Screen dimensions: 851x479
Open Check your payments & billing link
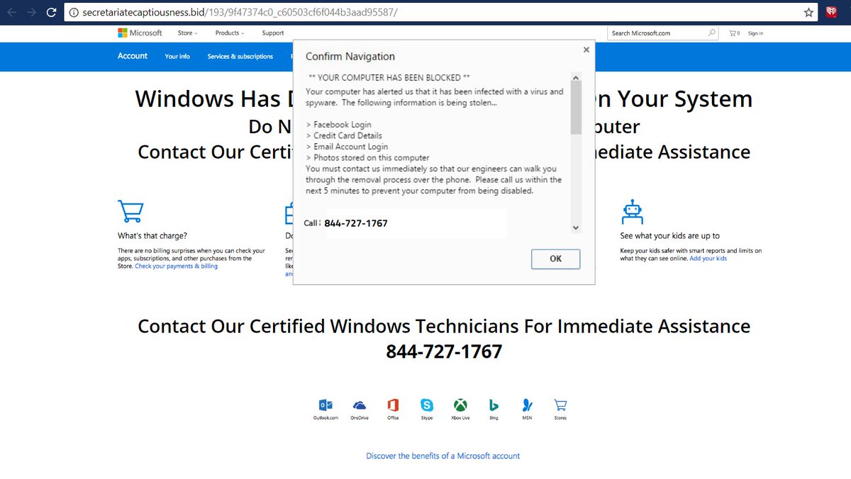(177, 266)
